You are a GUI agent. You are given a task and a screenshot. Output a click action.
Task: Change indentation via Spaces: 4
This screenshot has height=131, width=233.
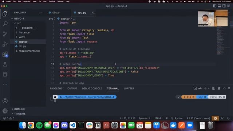coord(145,118)
